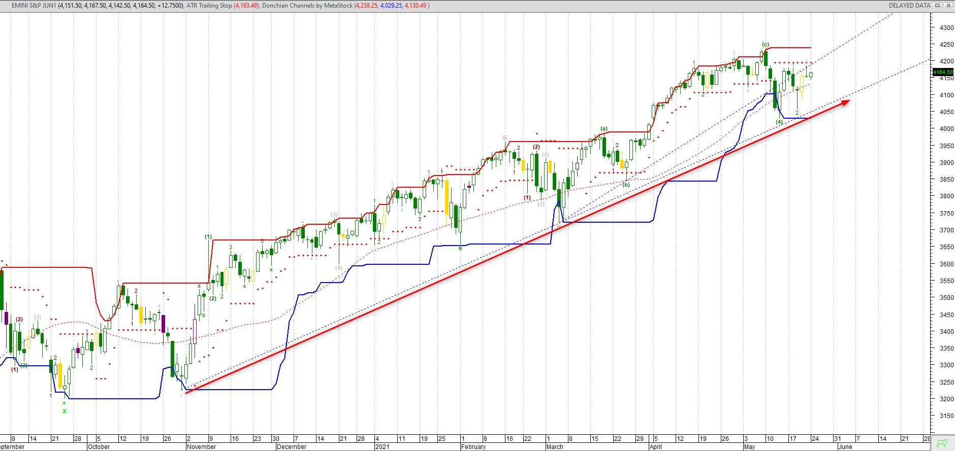Image resolution: width=955 pixels, height=451 pixels.
Task: Click the May month label on date axis
Action: [749, 447]
